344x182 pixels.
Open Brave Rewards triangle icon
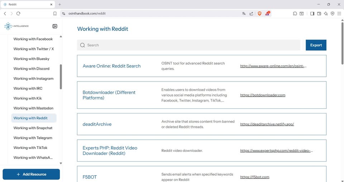click(267, 13)
